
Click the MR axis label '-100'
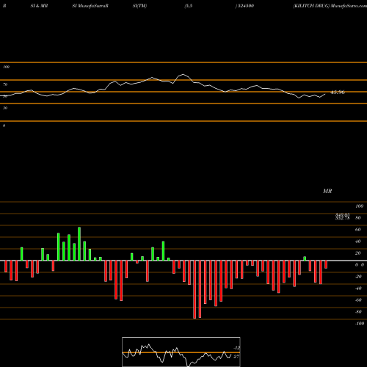(x=360, y=324)
